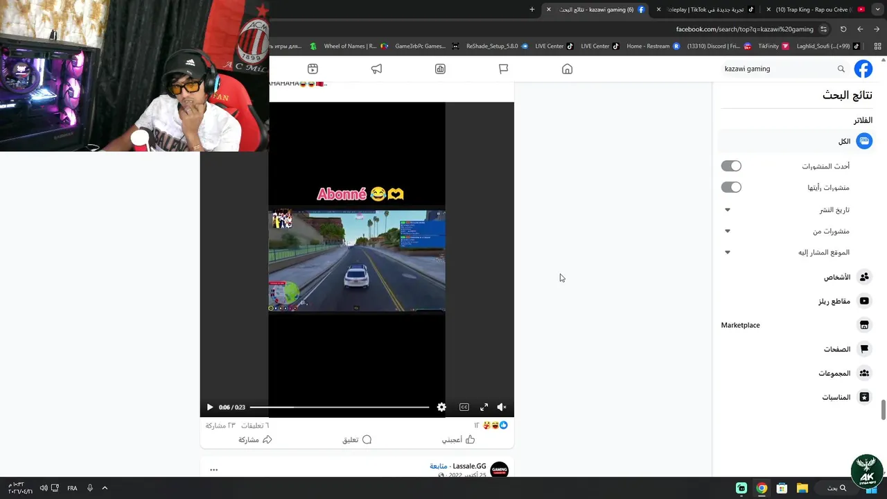Screen dimensions: 887x499
Task: Open Game3rbPc Games bookmark
Action: pos(426,46)
